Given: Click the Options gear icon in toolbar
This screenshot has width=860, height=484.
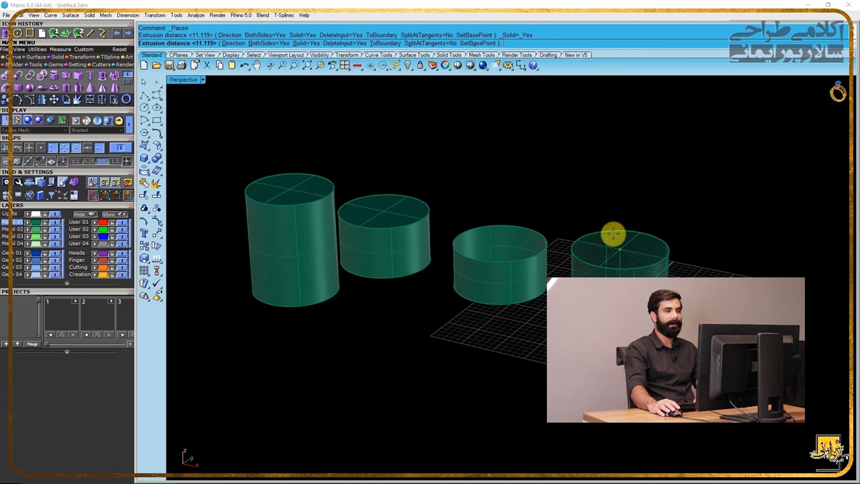Looking at the screenshot, I should (508, 65).
